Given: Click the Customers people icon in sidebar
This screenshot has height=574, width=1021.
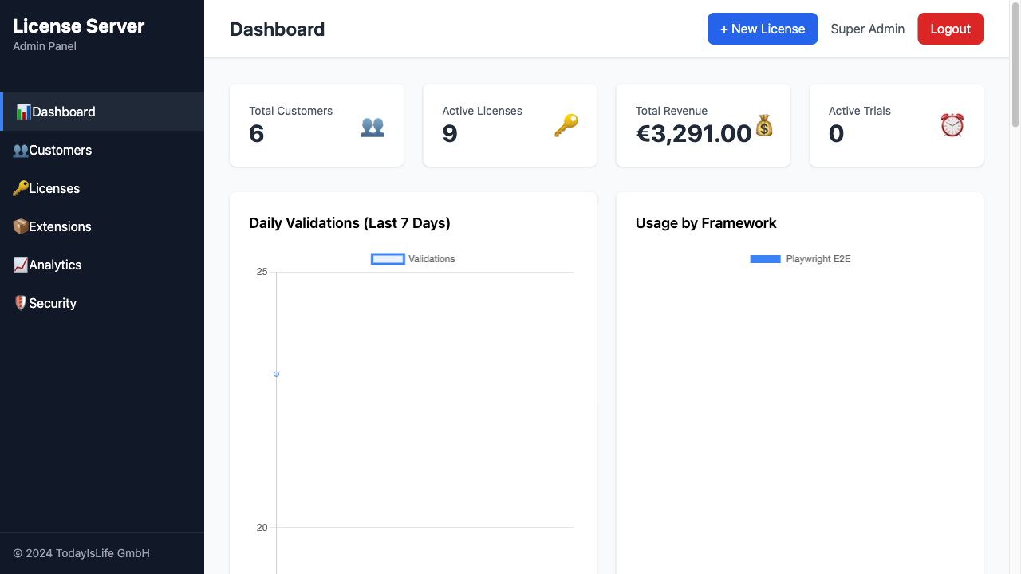Looking at the screenshot, I should pos(22,150).
